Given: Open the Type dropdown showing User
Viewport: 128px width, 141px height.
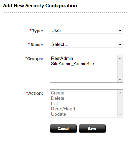Looking at the screenshot, I should 86,30.
